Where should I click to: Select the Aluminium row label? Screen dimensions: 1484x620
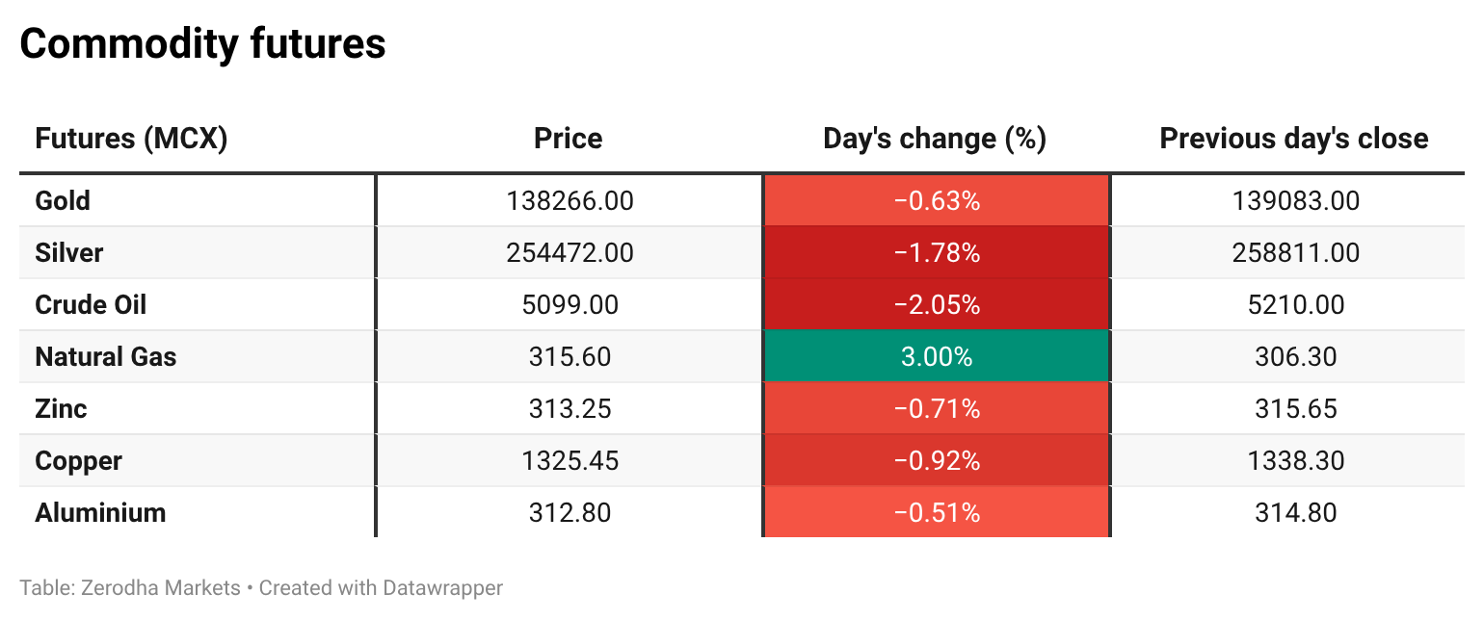pyautogui.click(x=100, y=512)
